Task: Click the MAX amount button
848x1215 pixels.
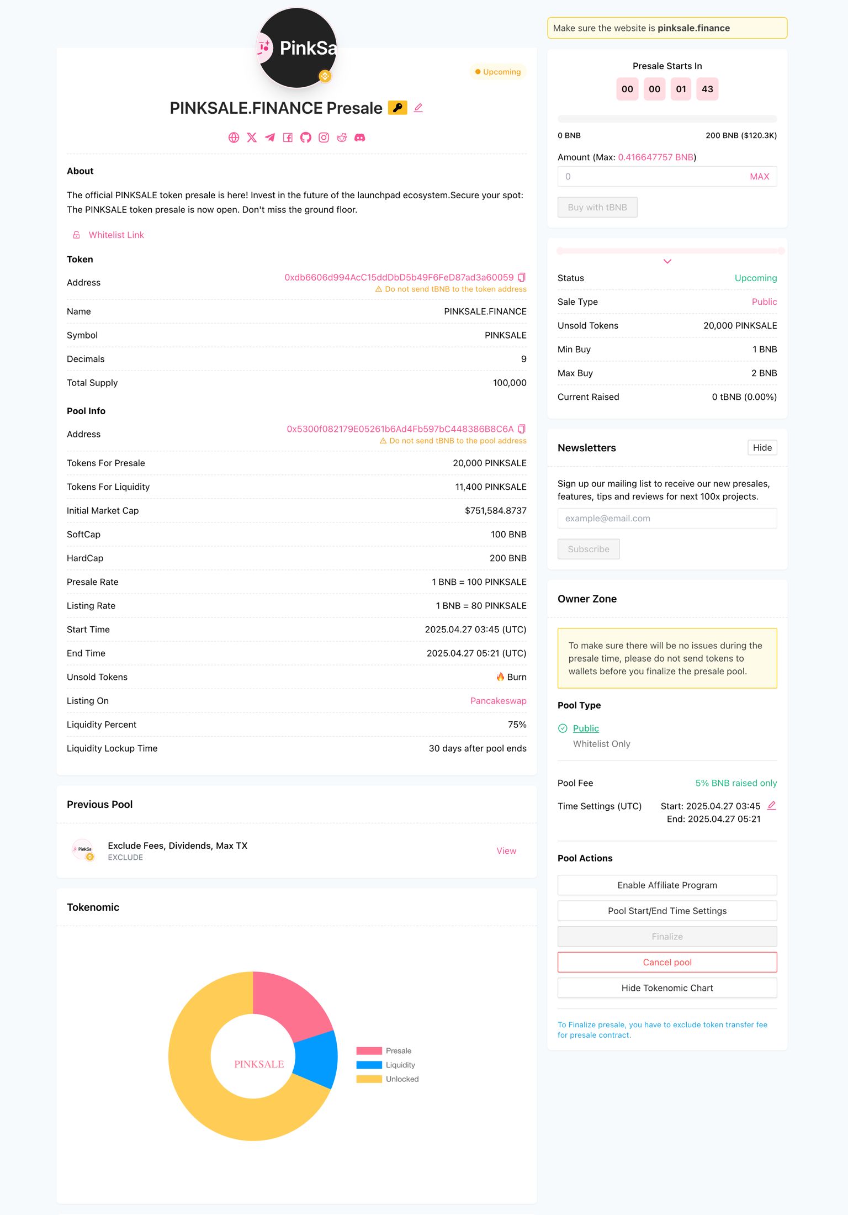Action: (760, 177)
